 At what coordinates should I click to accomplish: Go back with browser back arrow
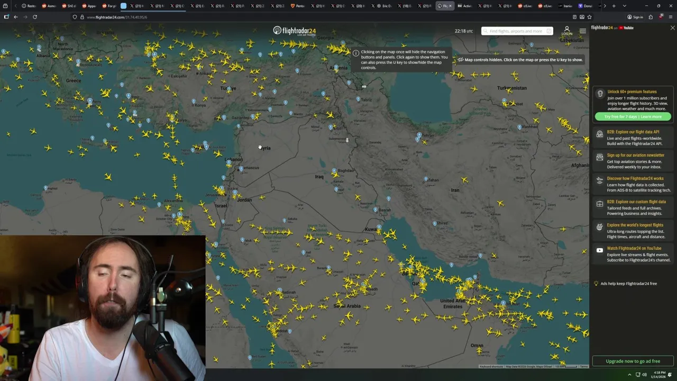(16, 17)
